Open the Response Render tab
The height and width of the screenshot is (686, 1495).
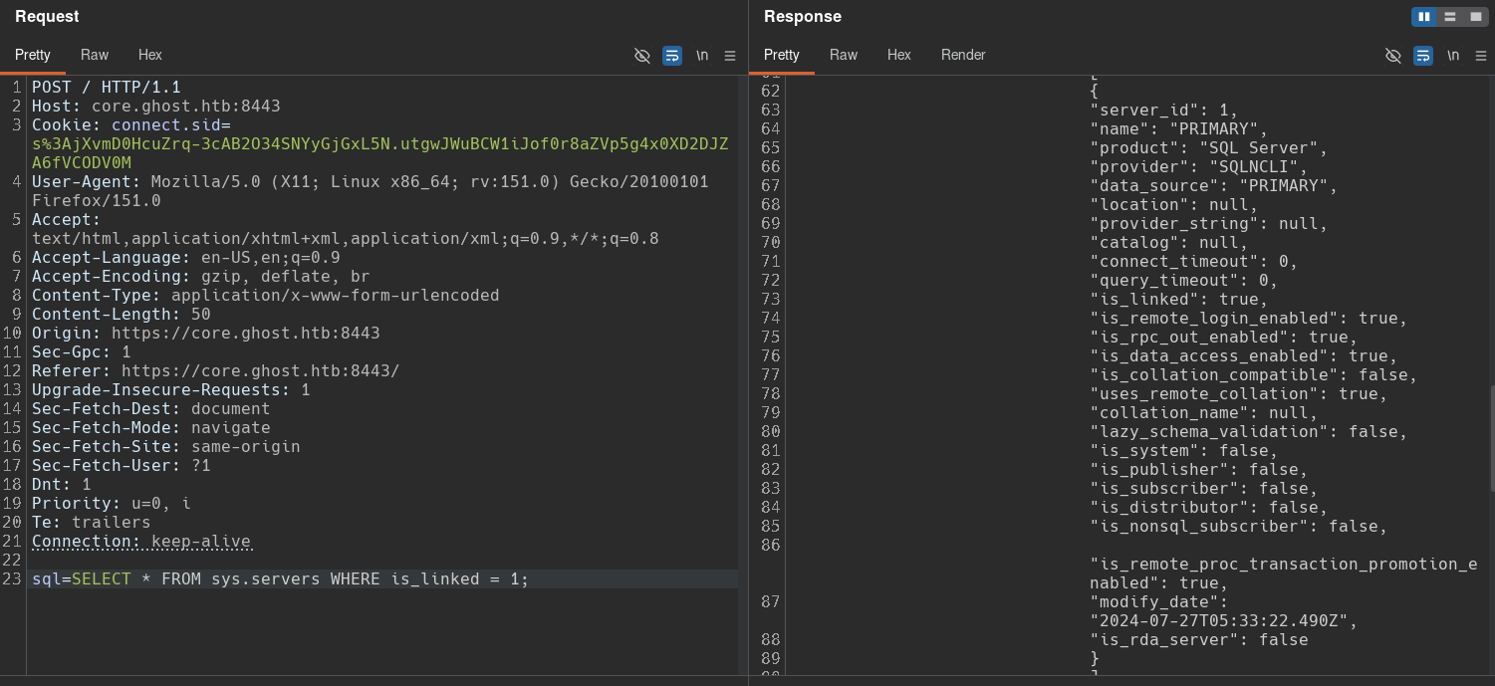[x=963, y=55]
